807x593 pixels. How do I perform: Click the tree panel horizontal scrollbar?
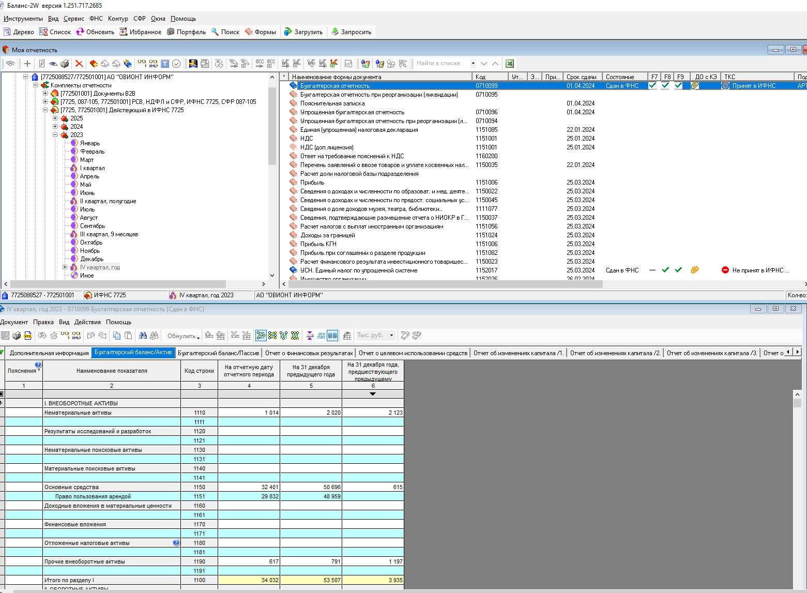click(x=118, y=284)
